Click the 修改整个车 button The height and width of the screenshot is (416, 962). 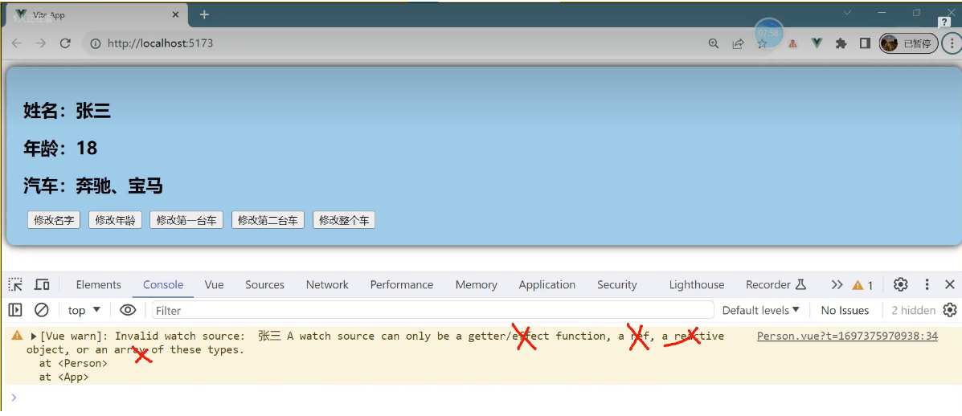coord(344,220)
